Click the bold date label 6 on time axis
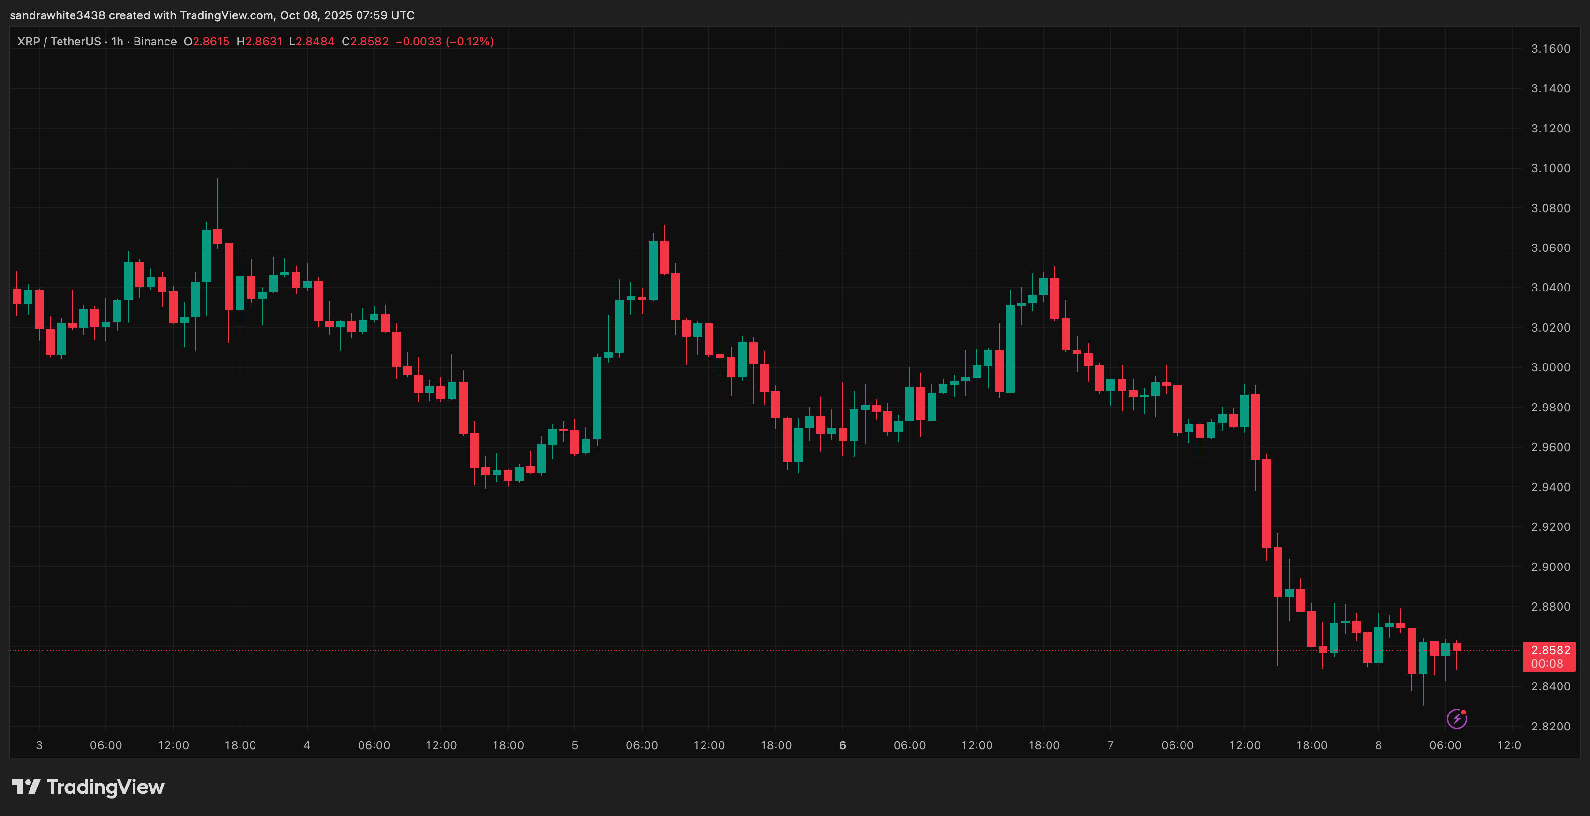 [x=842, y=745]
